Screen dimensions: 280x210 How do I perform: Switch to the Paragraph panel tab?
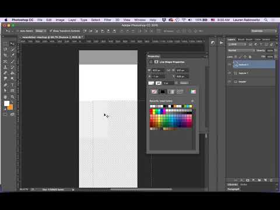[x=233, y=189]
